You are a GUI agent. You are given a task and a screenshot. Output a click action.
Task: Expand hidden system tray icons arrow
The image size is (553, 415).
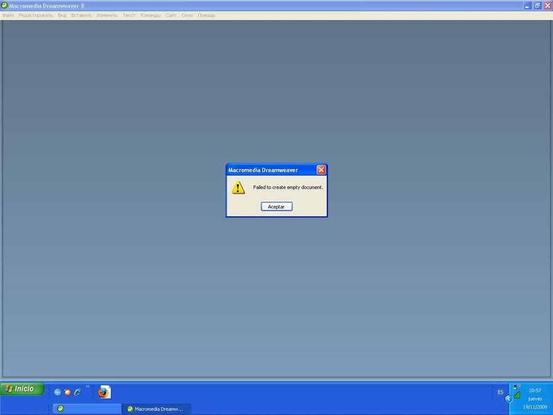pyautogui.click(x=508, y=398)
